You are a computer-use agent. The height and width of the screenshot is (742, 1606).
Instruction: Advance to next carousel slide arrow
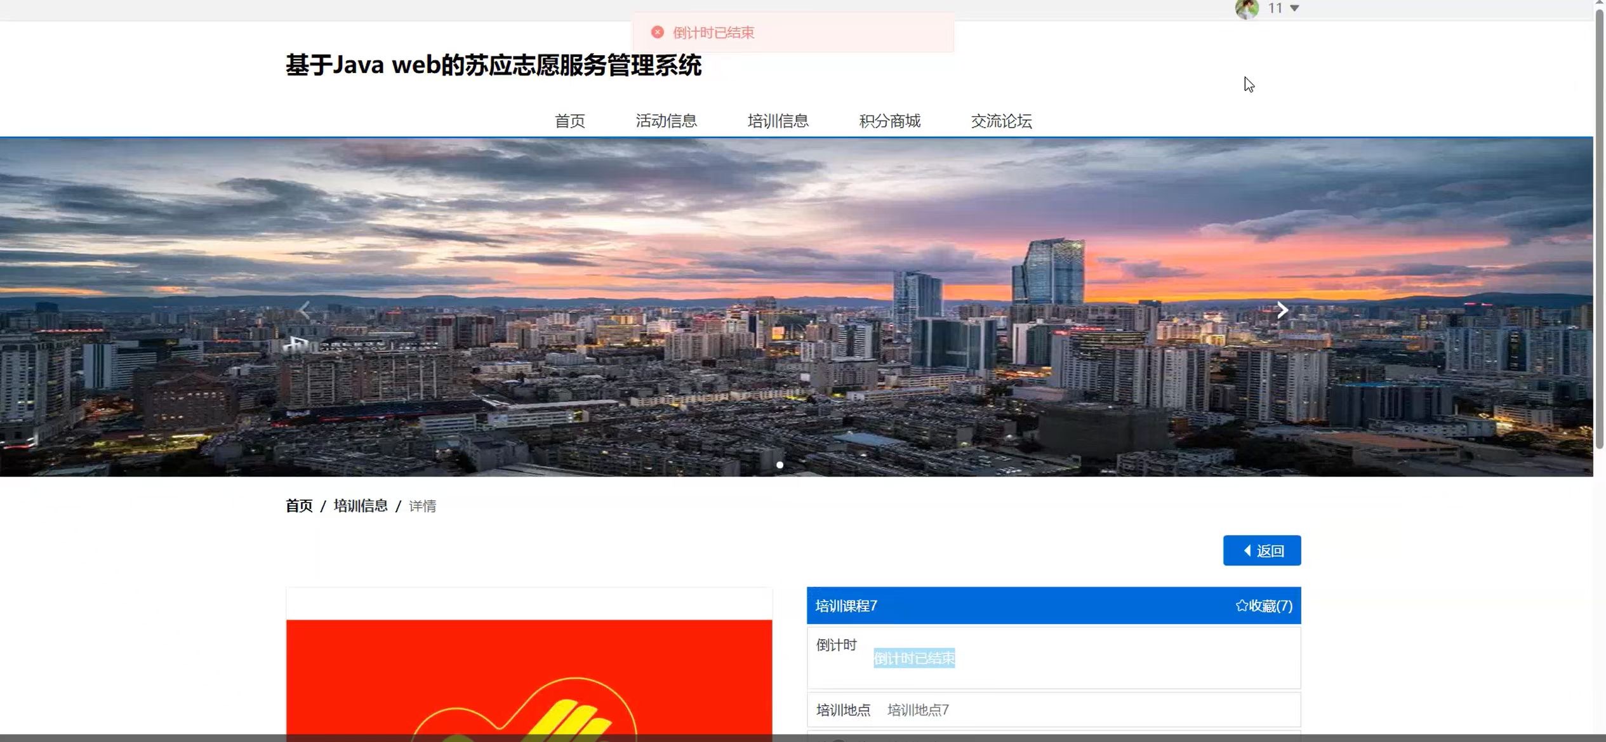coord(1282,310)
